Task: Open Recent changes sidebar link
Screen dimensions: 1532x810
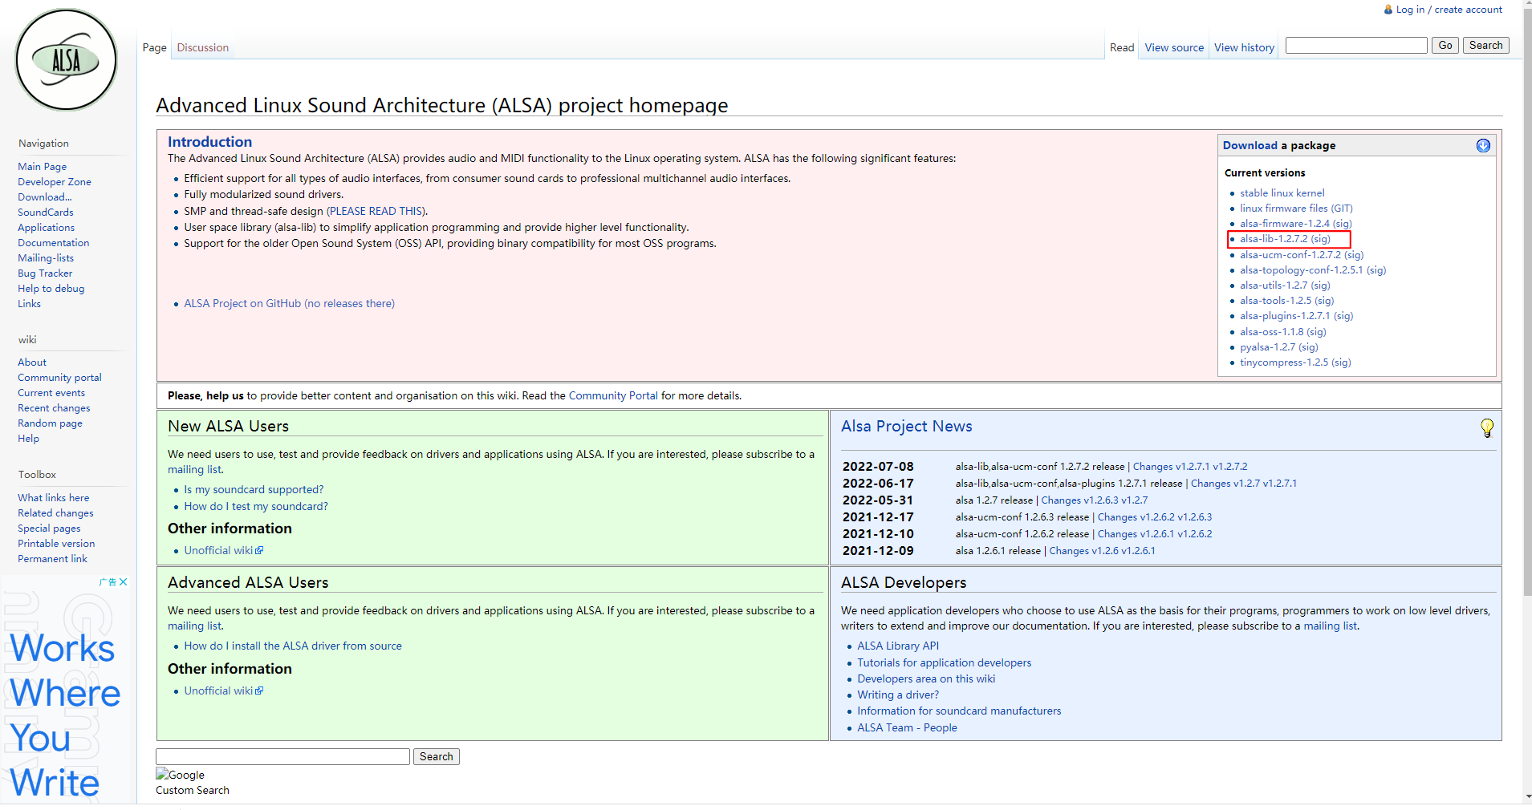Action: point(54,408)
